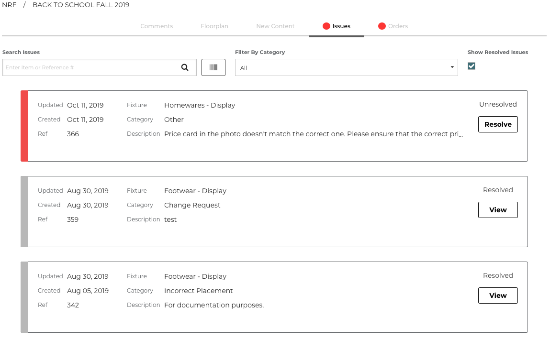Screen dimensions: 550x339
Task: View resolved issue ref 342
Action: pos(498,295)
